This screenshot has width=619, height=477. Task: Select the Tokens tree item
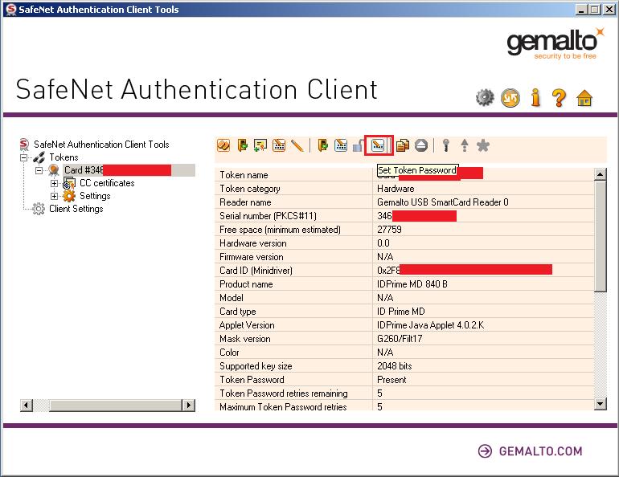pos(64,157)
